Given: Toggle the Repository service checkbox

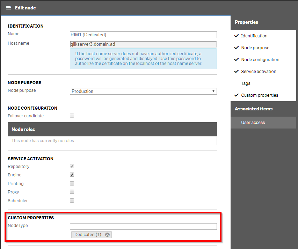Looking at the screenshot, I should (72, 166).
